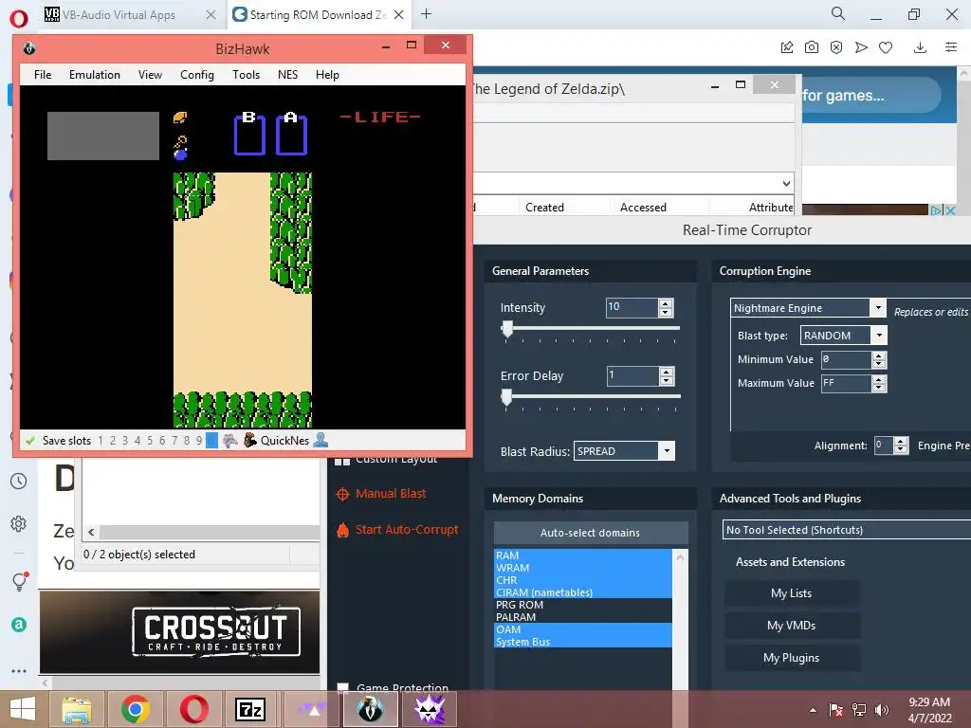This screenshot has height=728, width=971.
Task: Switch to VB-Audio Virtual Apps tab
Action: point(120,14)
